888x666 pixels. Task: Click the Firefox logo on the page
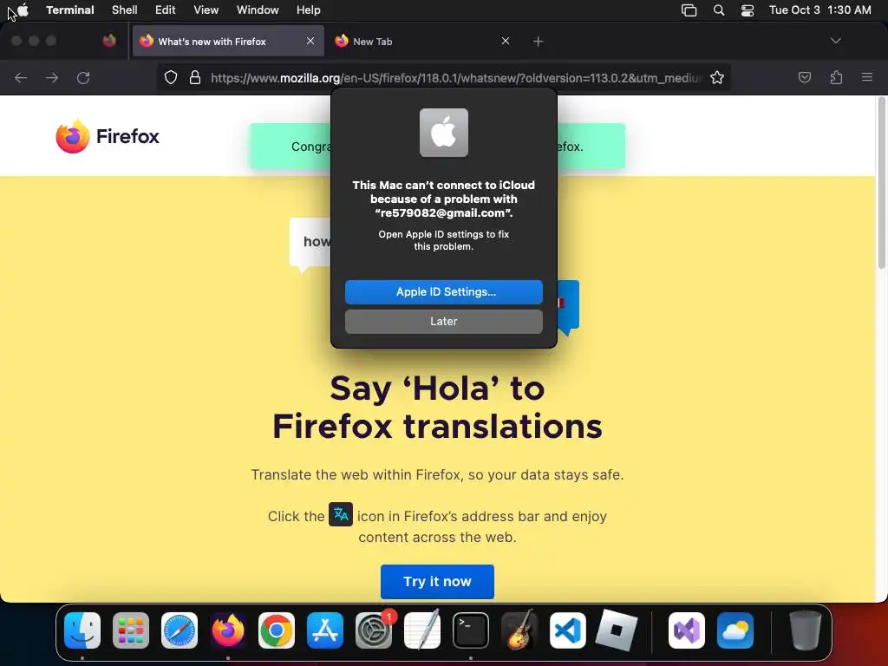108,136
